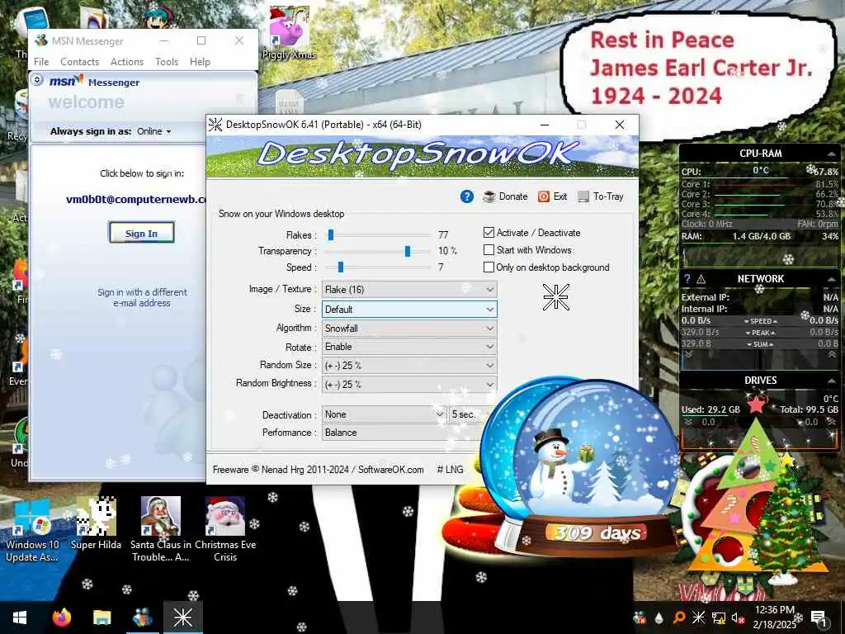Enable Only on desktop background checkbox

(489, 267)
